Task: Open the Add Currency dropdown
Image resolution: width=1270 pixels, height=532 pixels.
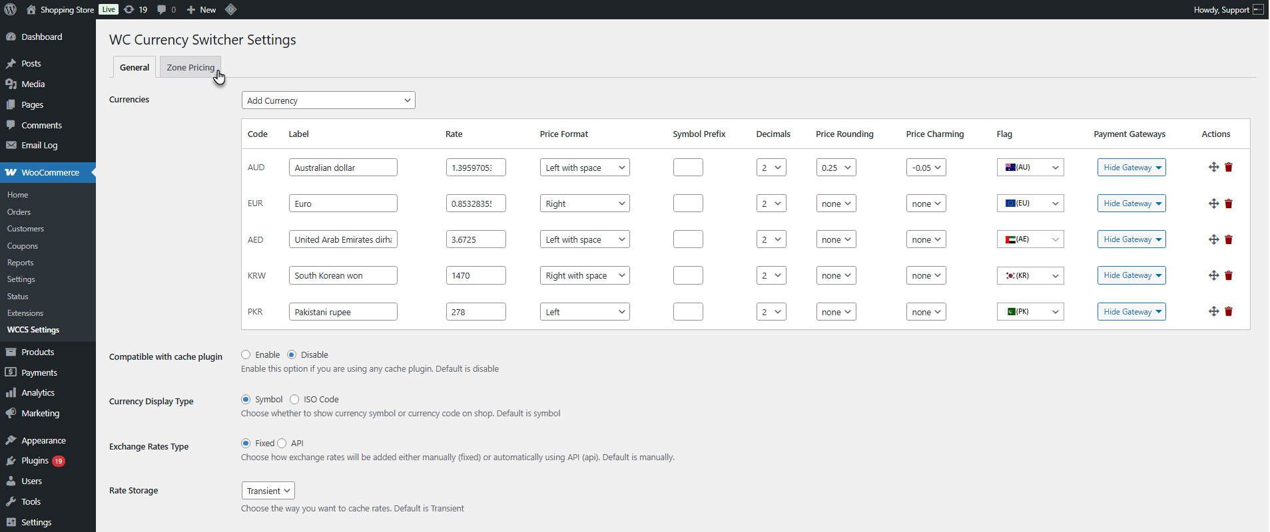Action: pyautogui.click(x=328, y=100)
